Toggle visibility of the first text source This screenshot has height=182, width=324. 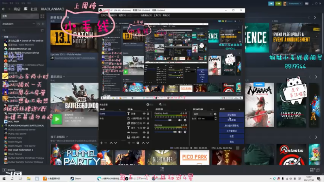point(144,114)
